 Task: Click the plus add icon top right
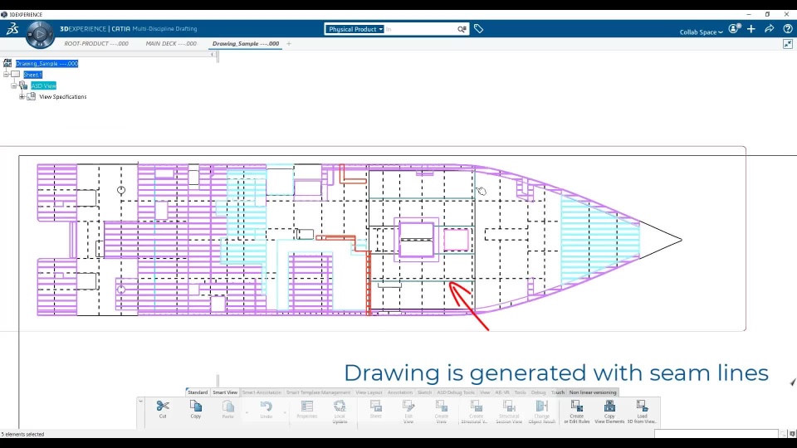click(x=751, y=29)
